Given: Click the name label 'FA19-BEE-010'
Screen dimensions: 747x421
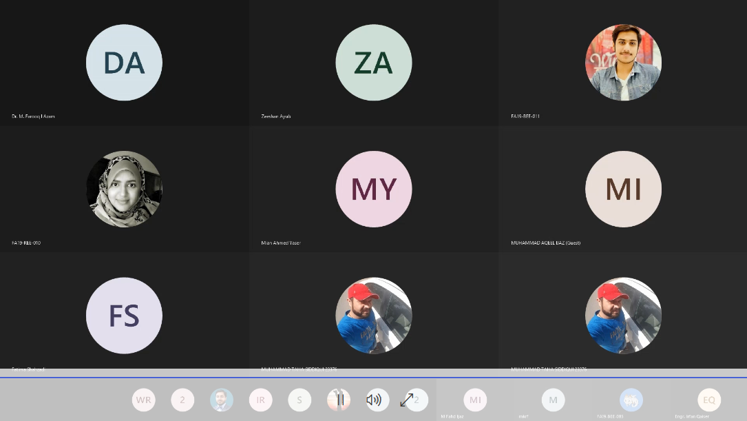Looking at the screenshot, I should click(26, 243).
